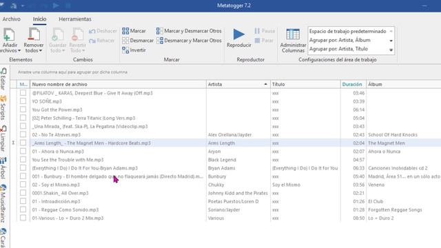Sort by the Artista column header
The image size is (441, 248).
[238, 84]
